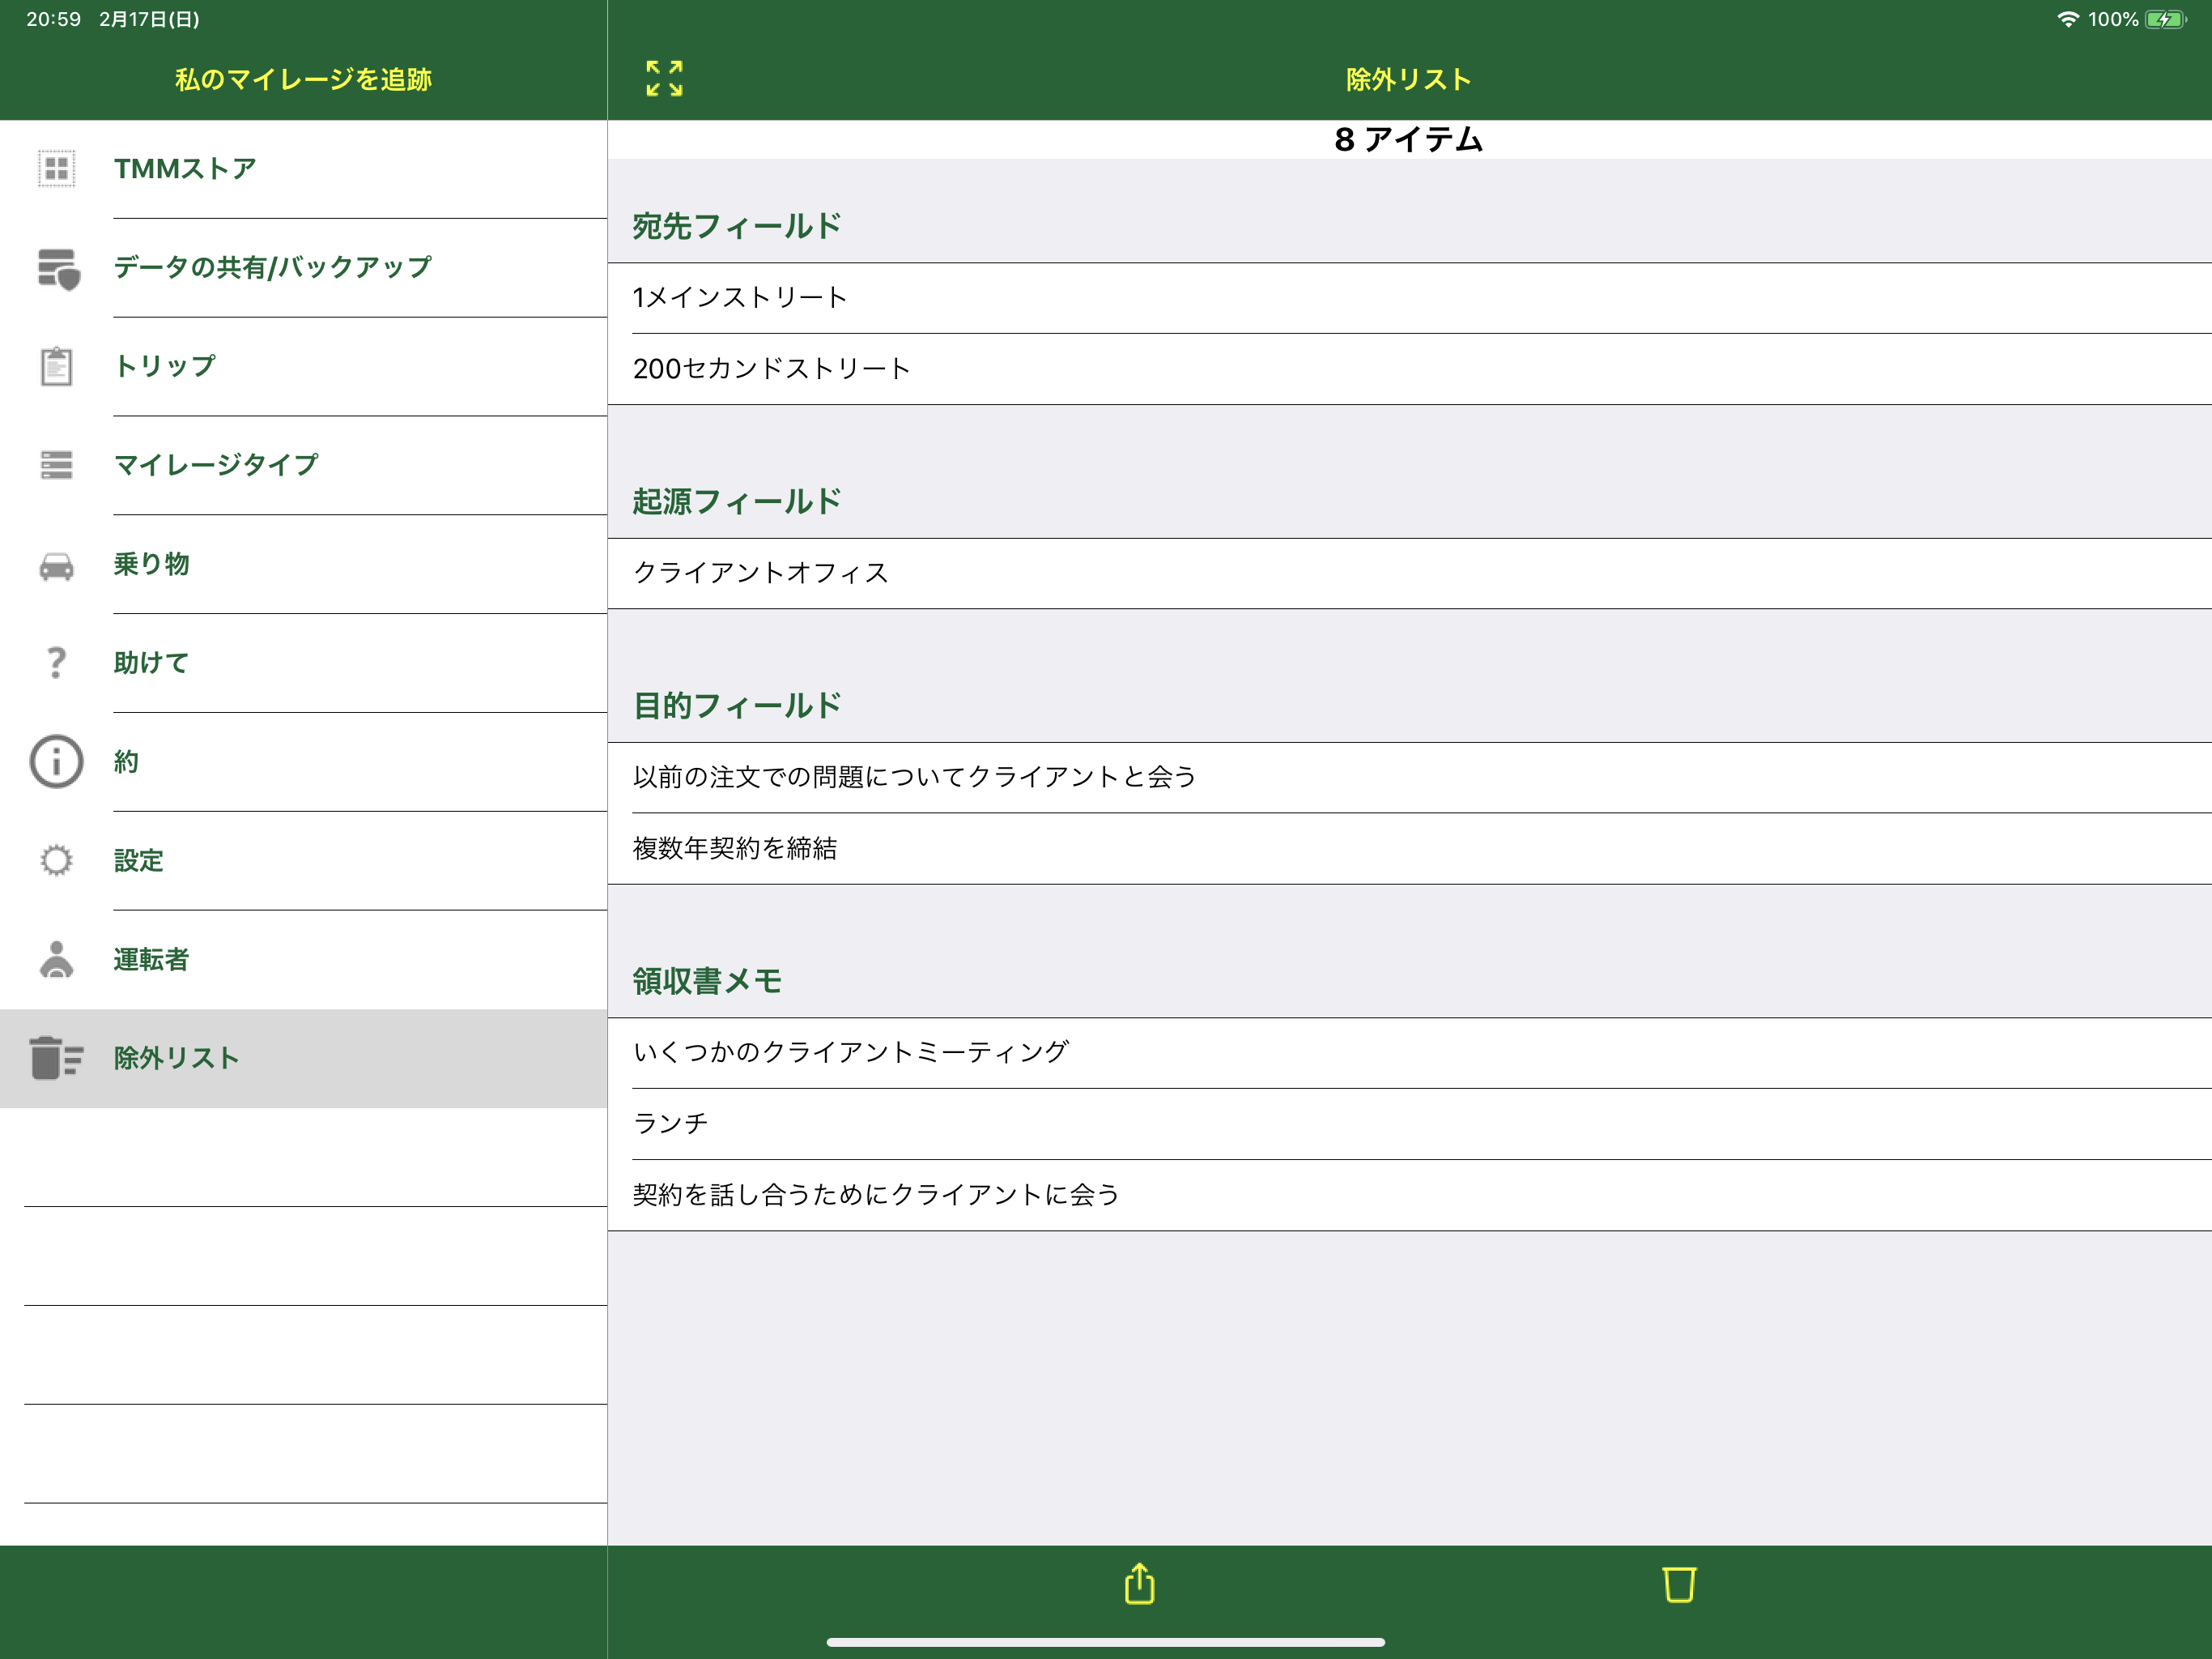The height and width of the screenshot is (1659, 2212).
Task: Click the トリップ clipboard icon
Action: [x=56, y=366]
